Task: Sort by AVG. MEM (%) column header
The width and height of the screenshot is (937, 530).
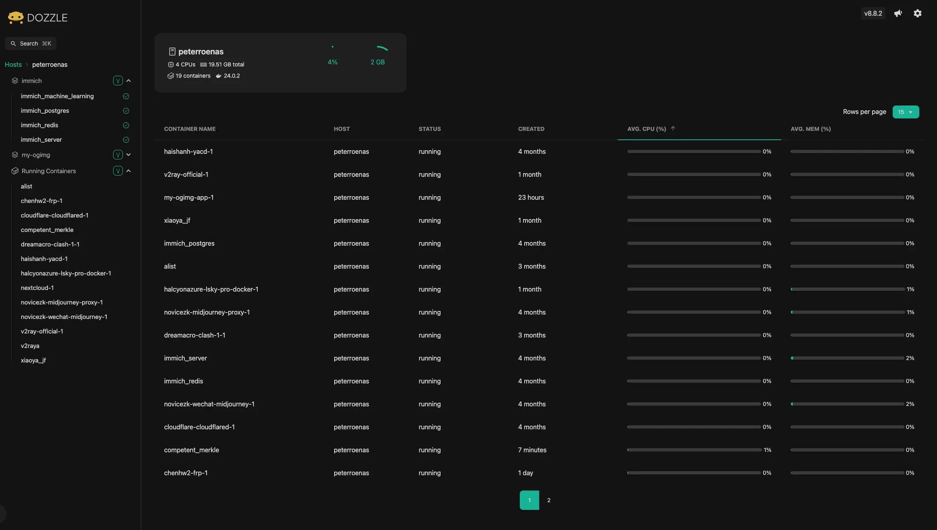Action: coord(810,129)
